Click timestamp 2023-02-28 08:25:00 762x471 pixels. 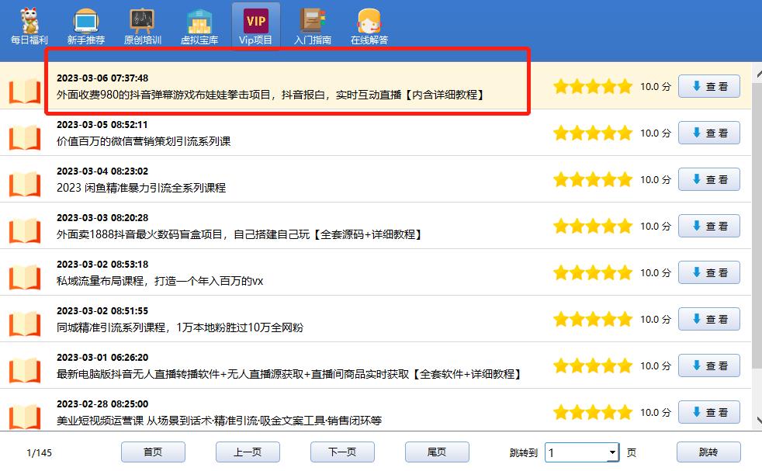click(102, 404)
